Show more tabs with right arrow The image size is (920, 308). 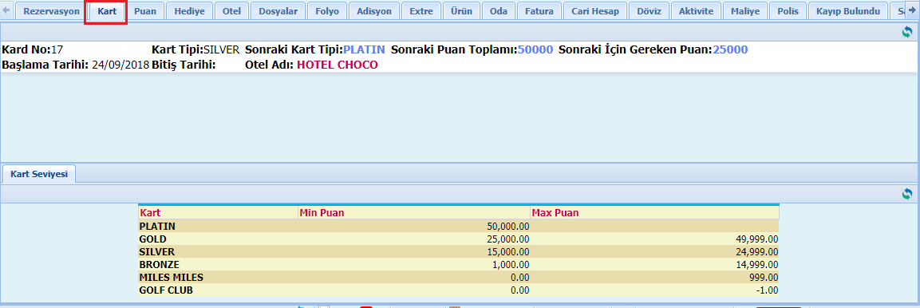(x=912, y=10)
